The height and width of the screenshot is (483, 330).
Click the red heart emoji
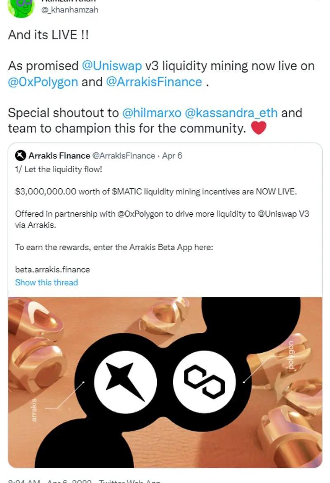point(259,129)
